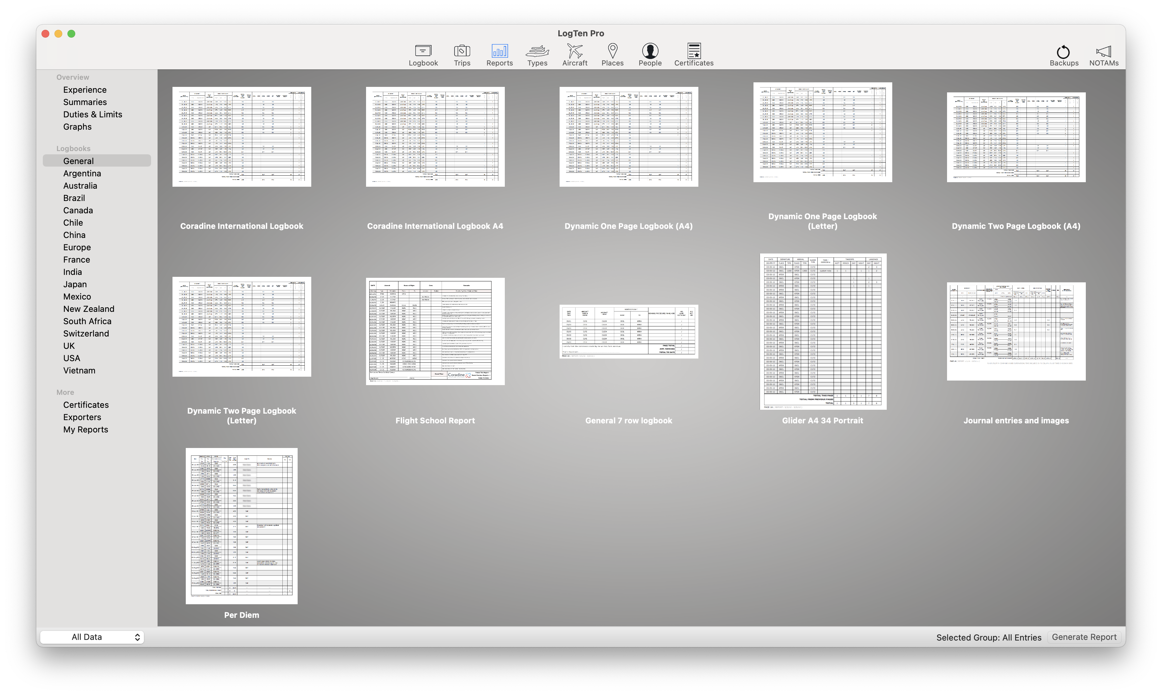Select the UK logbooks category
Screen dimensions: 1162x695
click(x=69, y=346)
